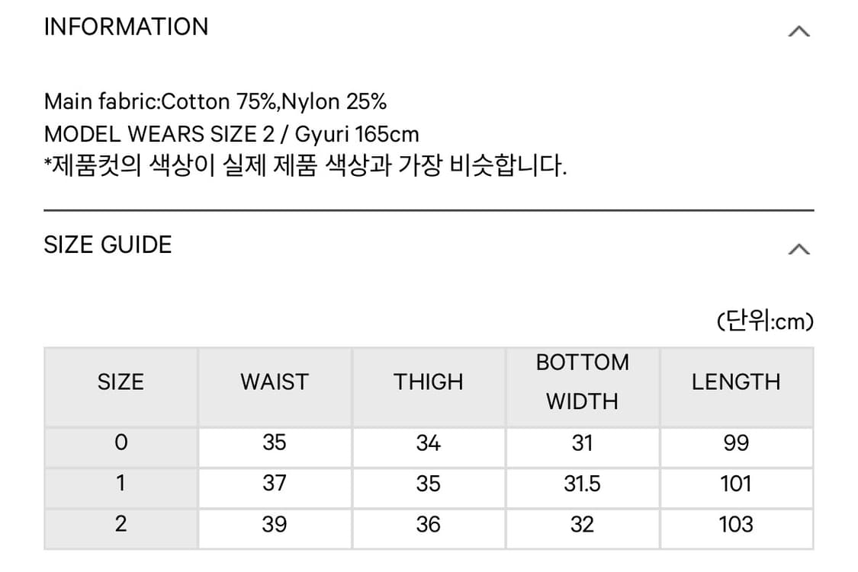Click the waist value 39 for size 2
858x572 pixels.
point(275,524)
